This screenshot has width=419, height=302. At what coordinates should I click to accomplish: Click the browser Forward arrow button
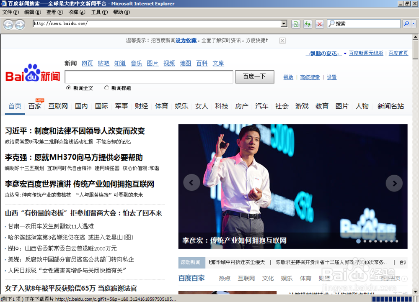20,25
